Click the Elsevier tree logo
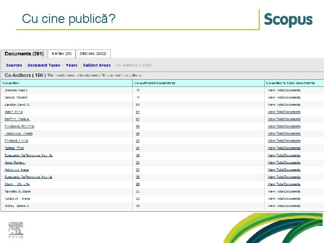324x243 pixels. click(x=16, y=230)
